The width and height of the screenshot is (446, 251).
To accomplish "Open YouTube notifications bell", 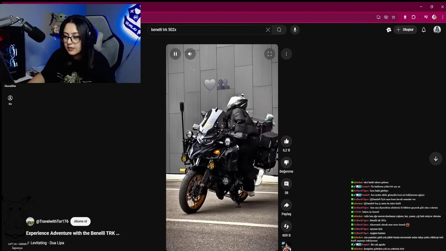I will 424,30.
